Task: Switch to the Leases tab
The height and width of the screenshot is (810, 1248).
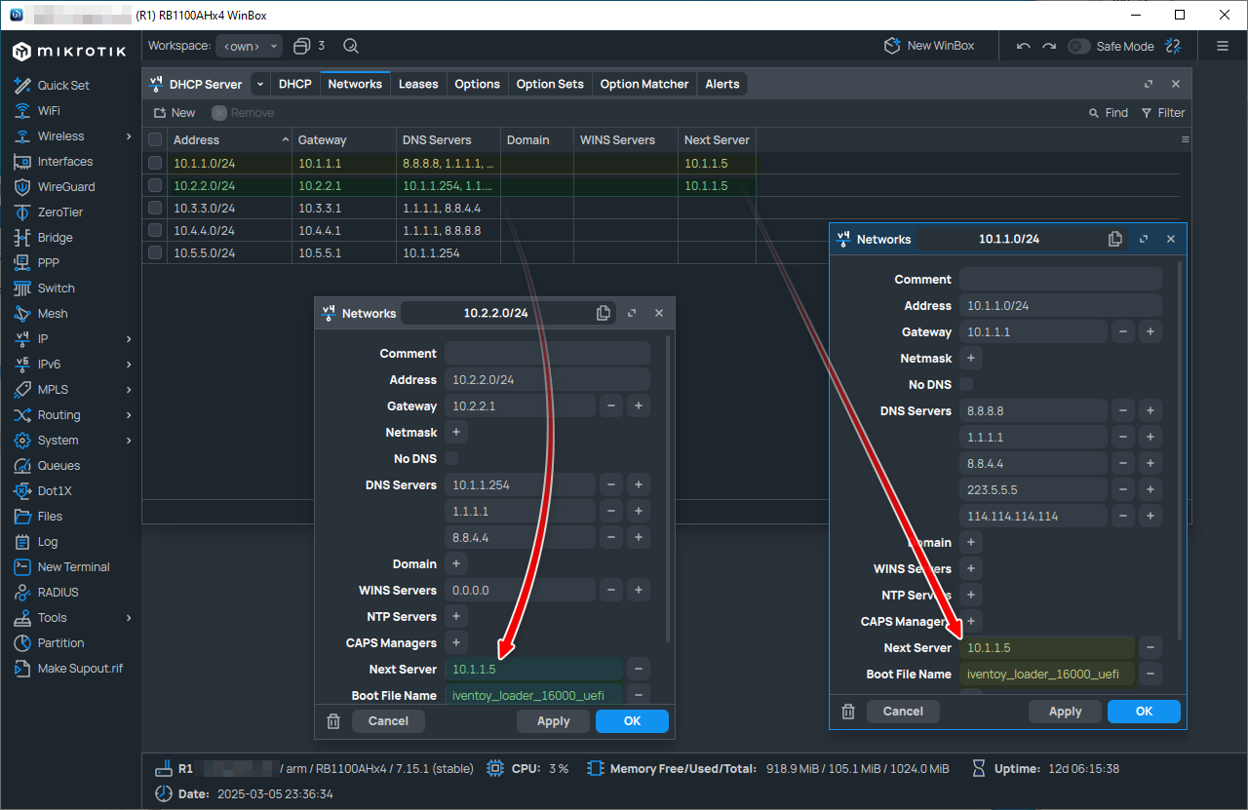Action: [418, 85]
